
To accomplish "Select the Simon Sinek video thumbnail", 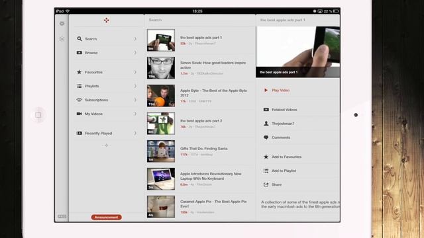I will [x=161, y=68].
